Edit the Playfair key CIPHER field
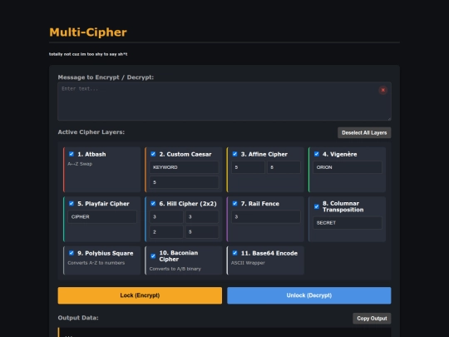 (x=102, y=217)
